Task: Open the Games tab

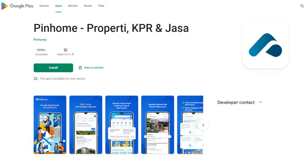Action: click(x=44, y=6)
